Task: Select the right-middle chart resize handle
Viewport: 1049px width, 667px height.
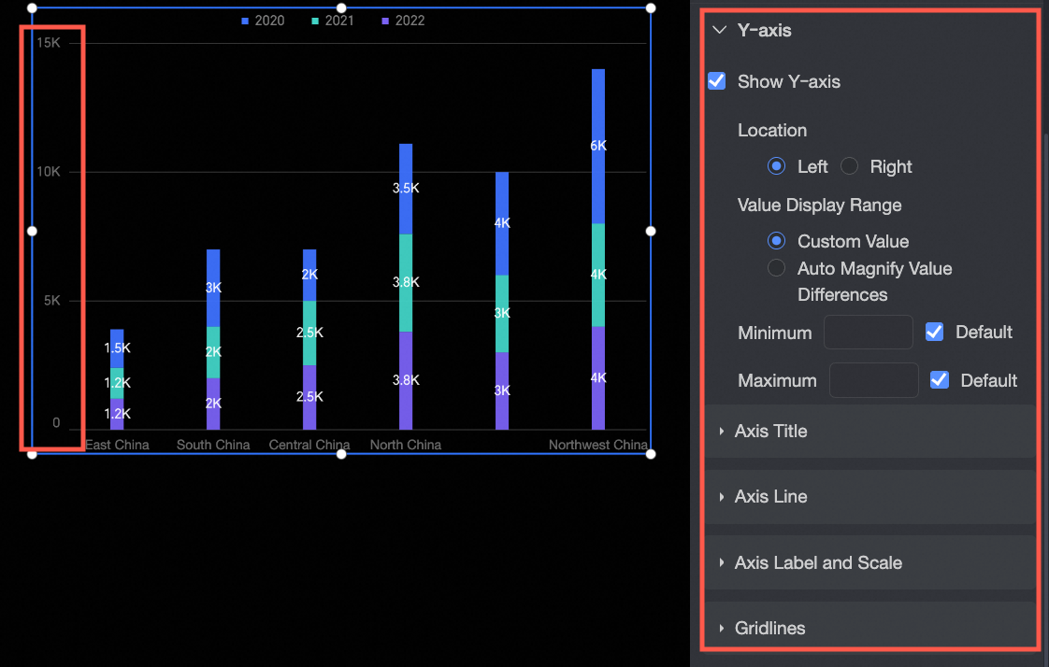Action: point(651,232)
